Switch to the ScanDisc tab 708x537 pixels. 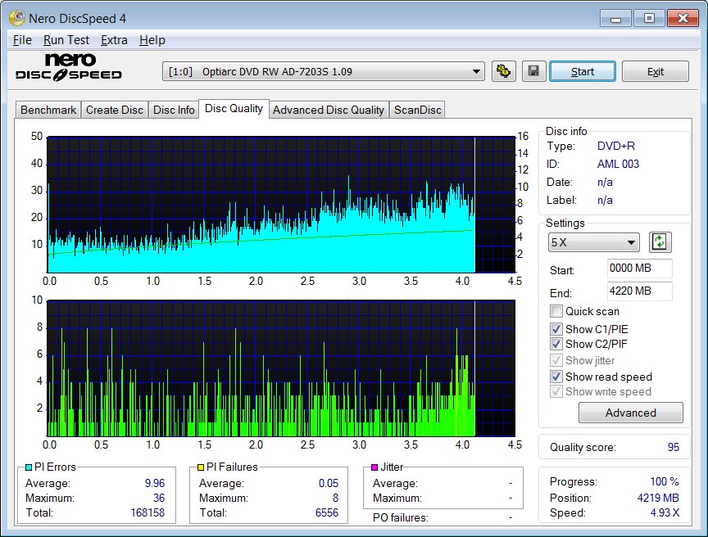[x=417, y=110]
